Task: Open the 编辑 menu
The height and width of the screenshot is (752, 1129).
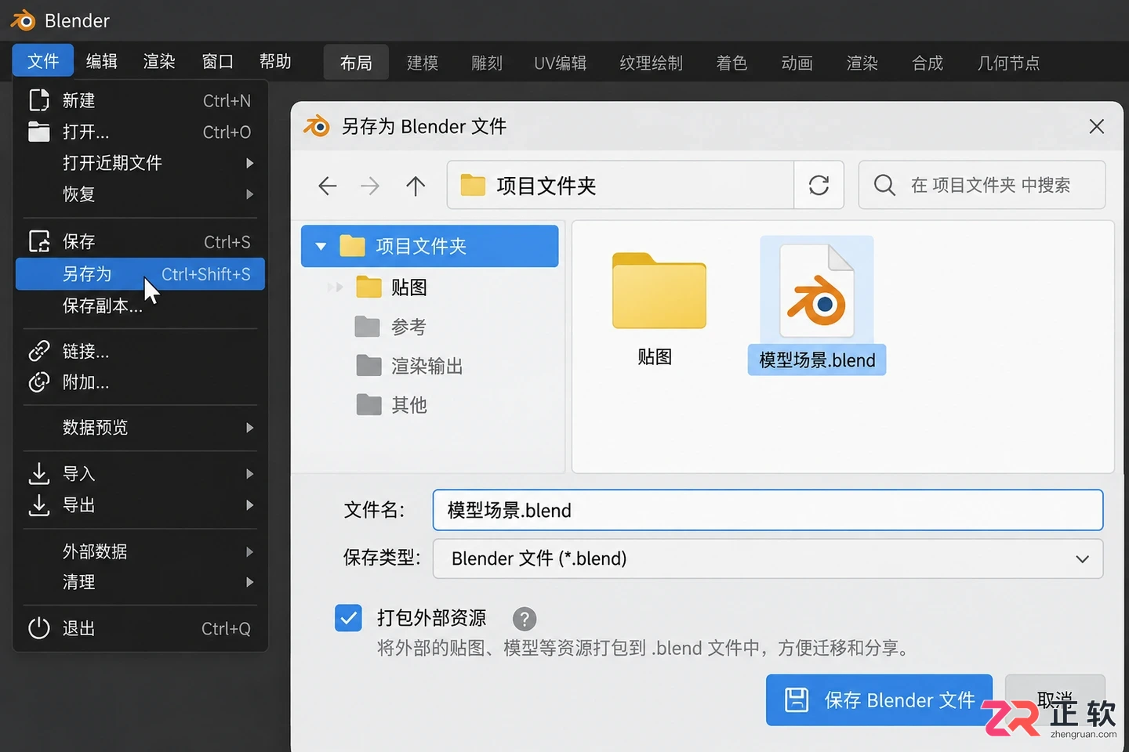Action: click(102, 61)
